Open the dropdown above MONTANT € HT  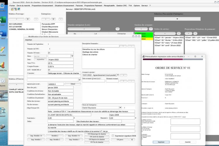(x=80, y=80)
